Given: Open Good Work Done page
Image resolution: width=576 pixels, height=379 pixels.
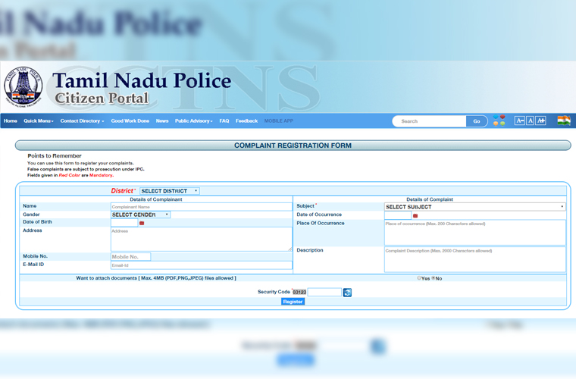Looking at the screenshot, I should tap(130, 121).
